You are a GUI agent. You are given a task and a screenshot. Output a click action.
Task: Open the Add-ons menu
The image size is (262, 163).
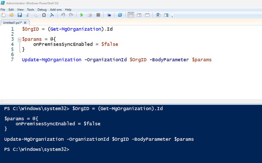point(56,9)
